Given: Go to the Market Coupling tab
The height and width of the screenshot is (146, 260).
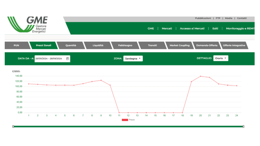Looking at the screenshot, I should 179,45.
